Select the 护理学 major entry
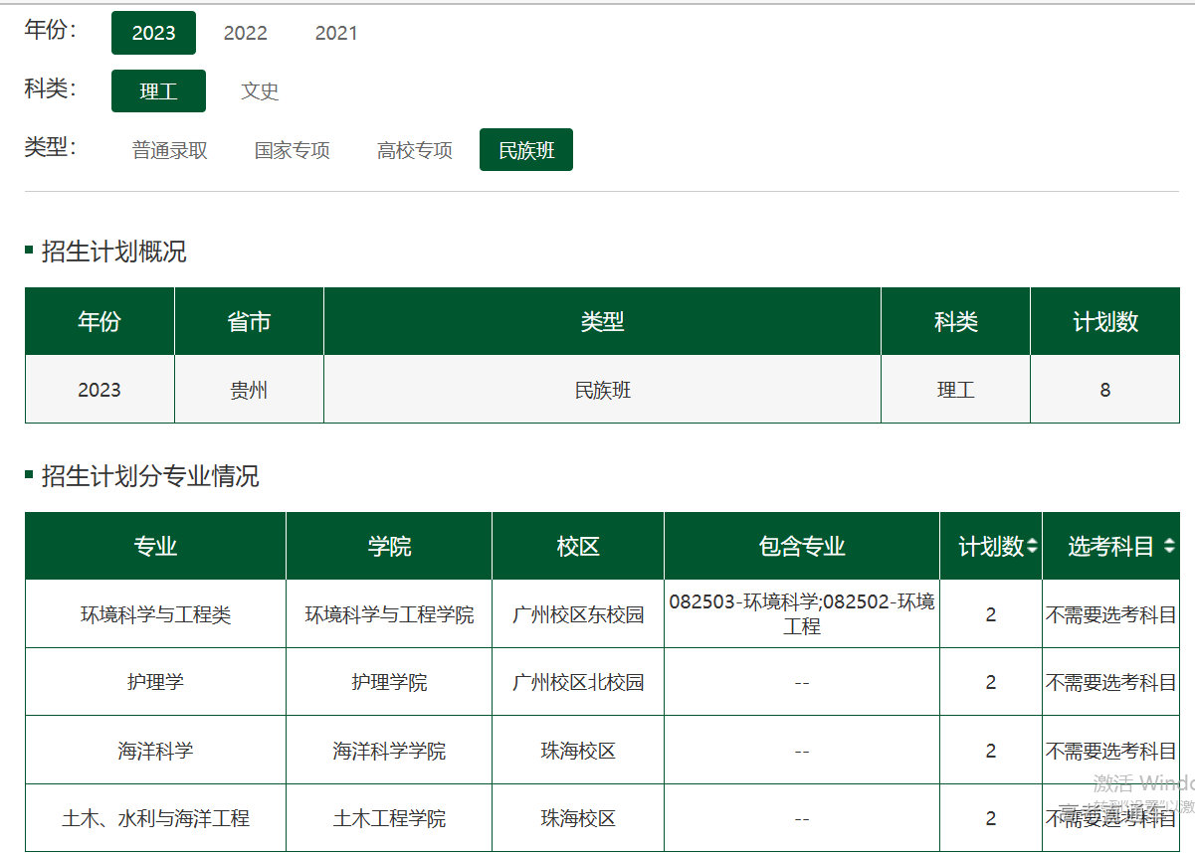Image resolution: width=1195 pixels, height=853 pixels. (155, 682)
